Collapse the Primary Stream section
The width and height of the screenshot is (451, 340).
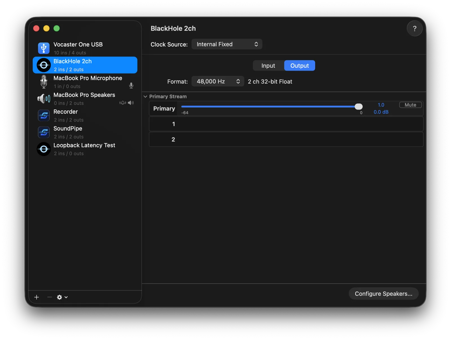(145, 96)
